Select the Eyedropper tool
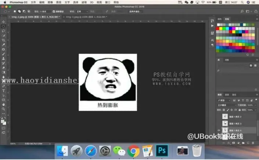 tap(3, 45)
